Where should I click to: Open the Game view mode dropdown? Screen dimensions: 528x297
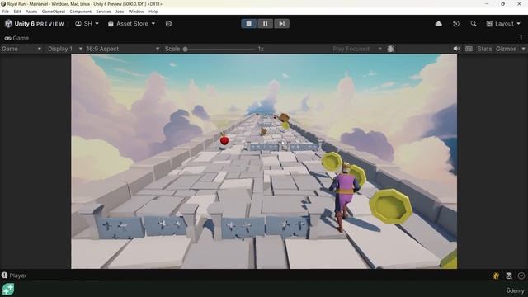(21, 49)
